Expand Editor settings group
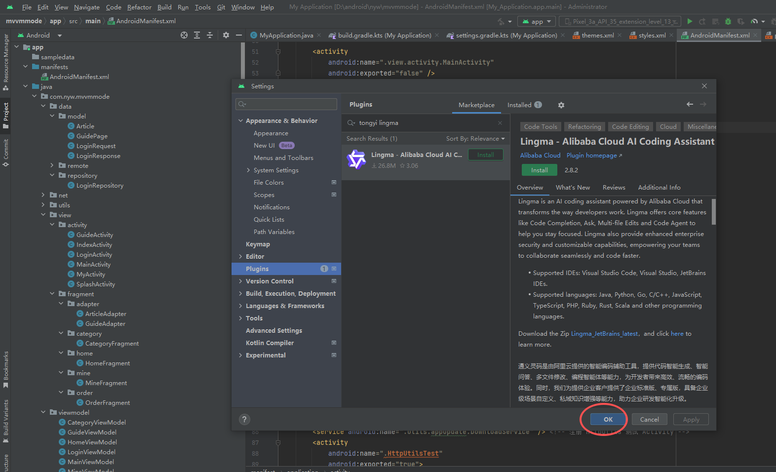 pos(240,257)
